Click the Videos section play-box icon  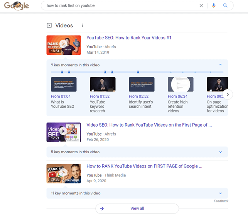(49, 25)
